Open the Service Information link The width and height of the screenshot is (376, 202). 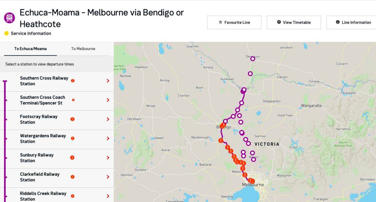[x=31, y=33]
